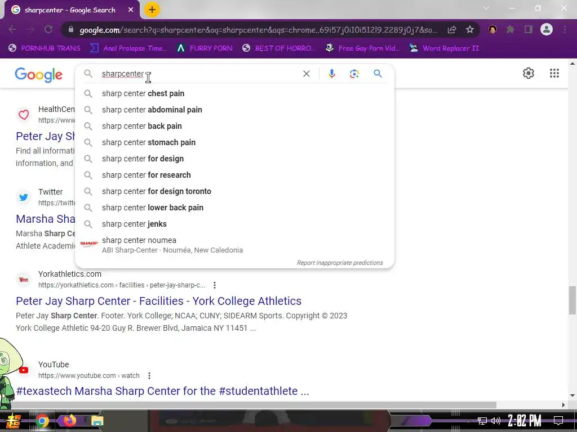577x432 pixels.
Task: Open the Chrome profile avatar
Action: pyautogui.click(x=547, y=29)
